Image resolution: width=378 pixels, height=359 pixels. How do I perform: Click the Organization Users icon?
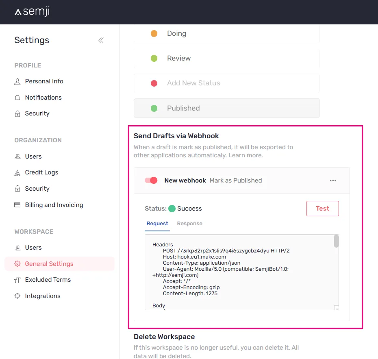[17, 157]
